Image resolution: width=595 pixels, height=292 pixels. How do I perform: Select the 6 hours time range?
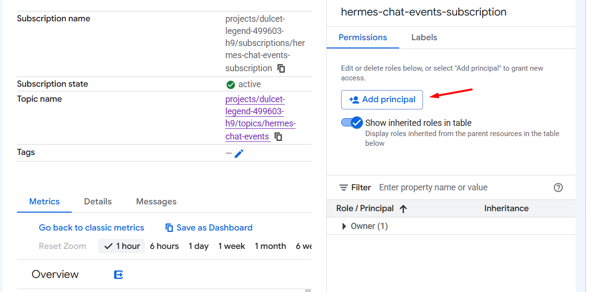pos(164,246)
